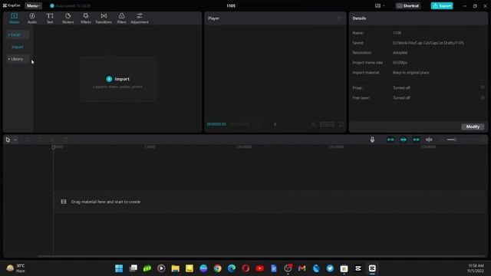Open the Media tab

point(14,18)
